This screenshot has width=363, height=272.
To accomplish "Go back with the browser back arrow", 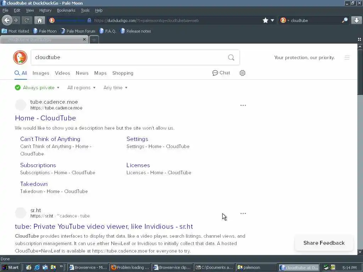I will pyautogui.click(x=7, y=20).
